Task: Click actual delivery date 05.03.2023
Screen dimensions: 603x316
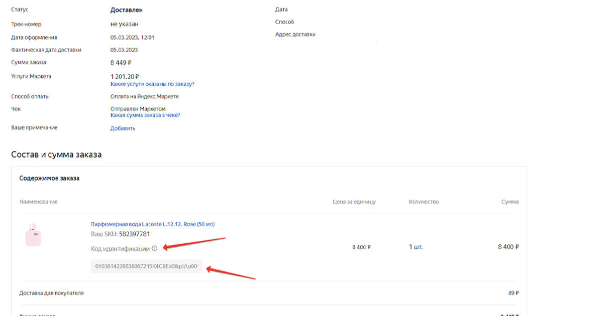Action: pyautogui.click(x=124, y=50)
